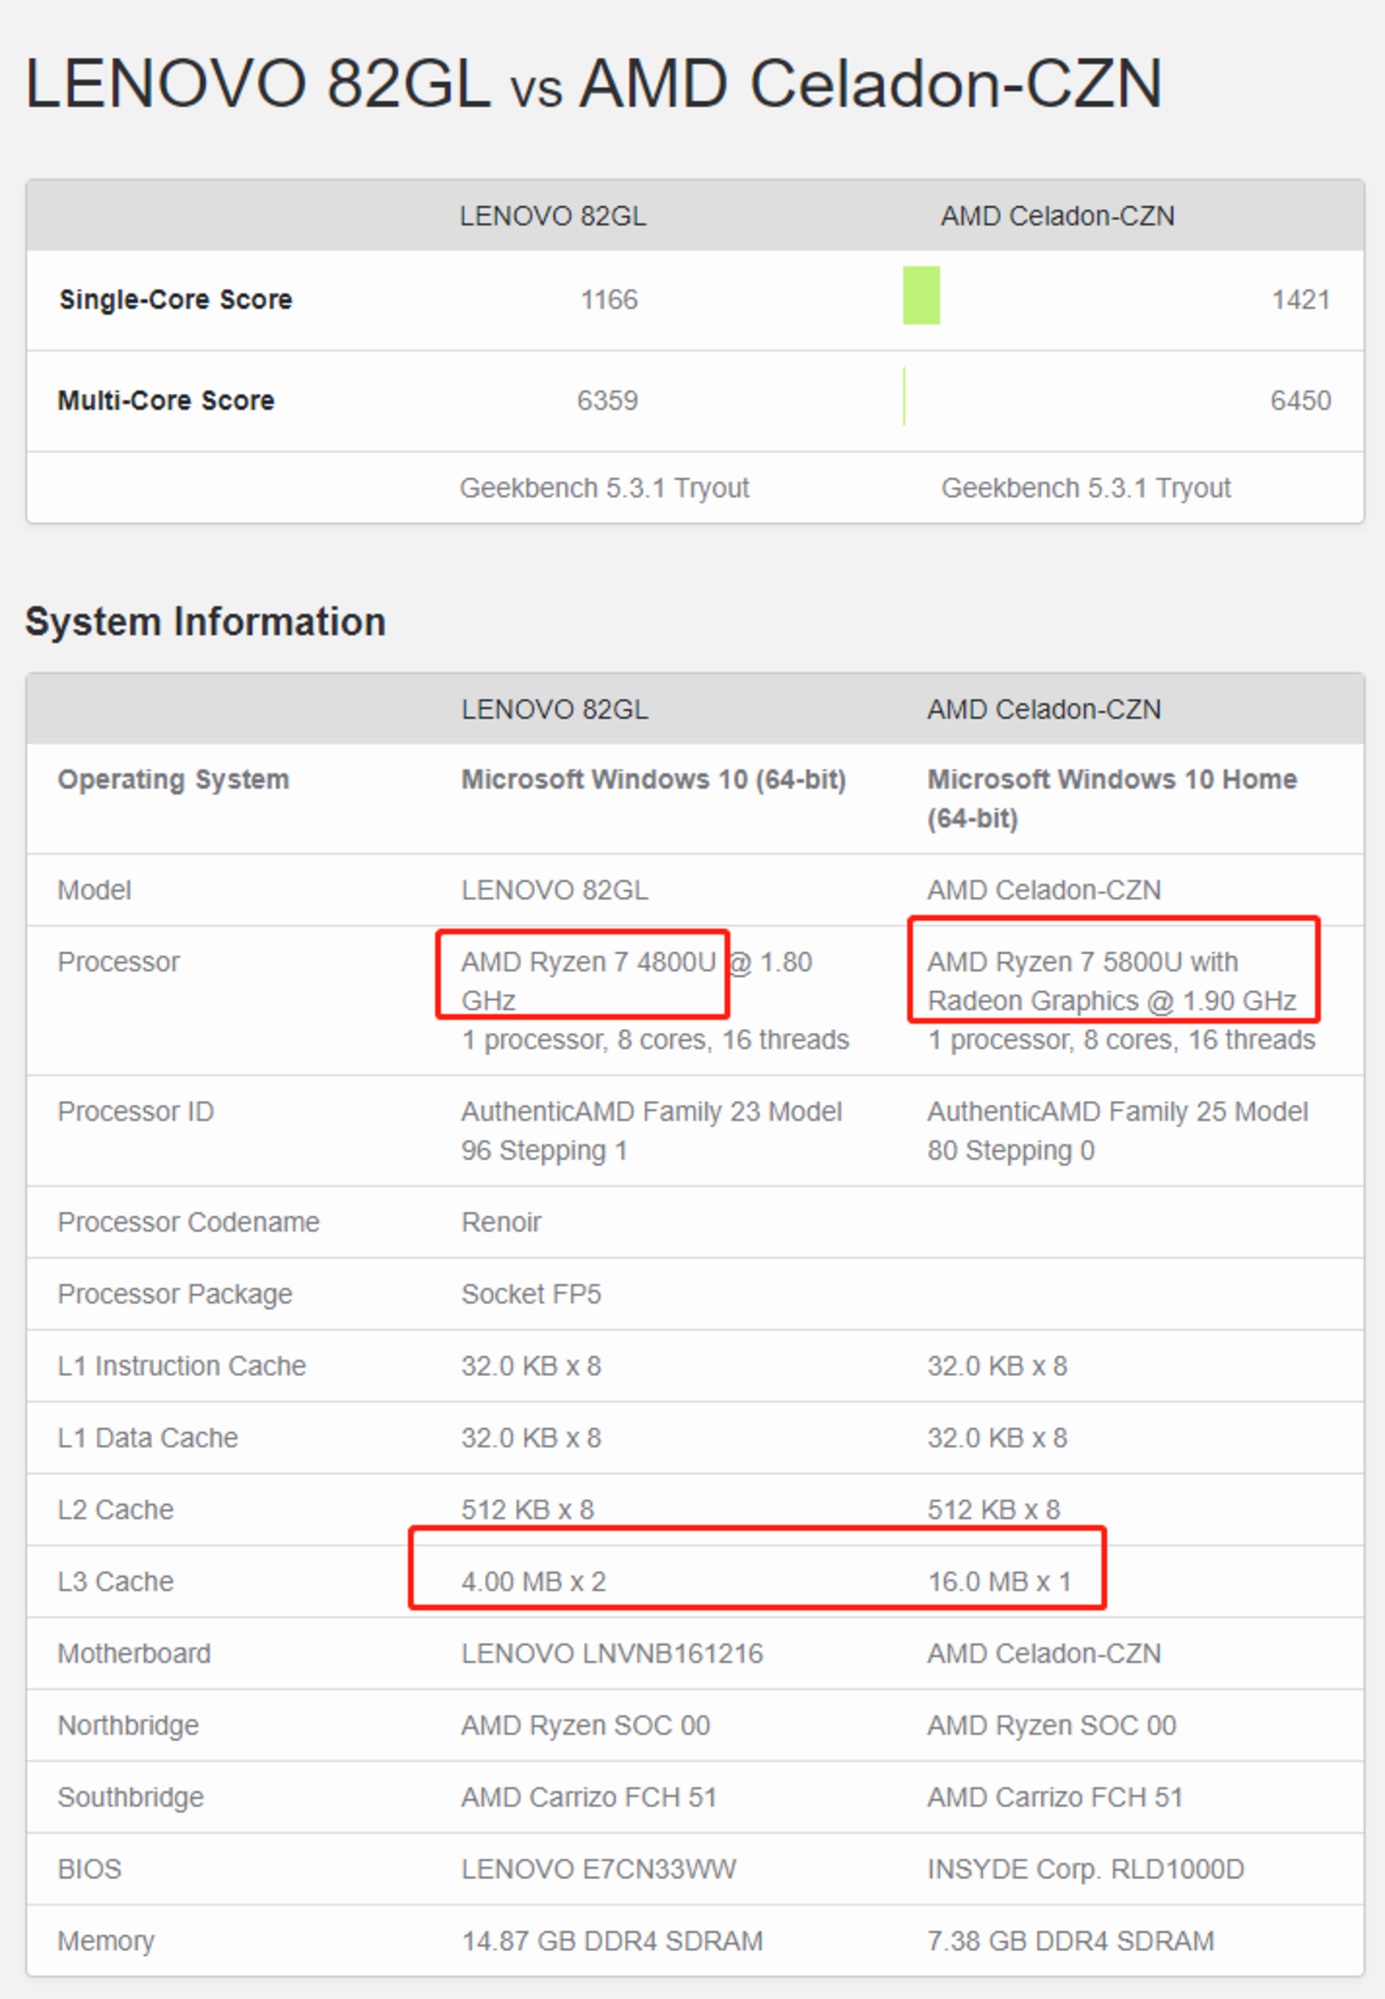Click single-core score value 1166
This screenshot has height=1999, width=1385.
pos(608,300)
